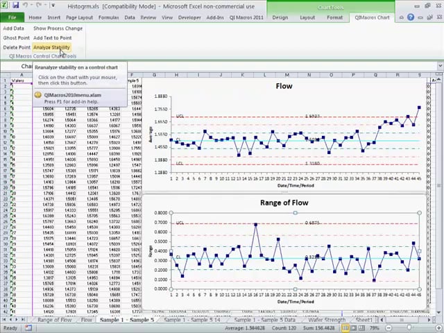Click Add Text to Point button
The image size is (444, 333).
53,38
